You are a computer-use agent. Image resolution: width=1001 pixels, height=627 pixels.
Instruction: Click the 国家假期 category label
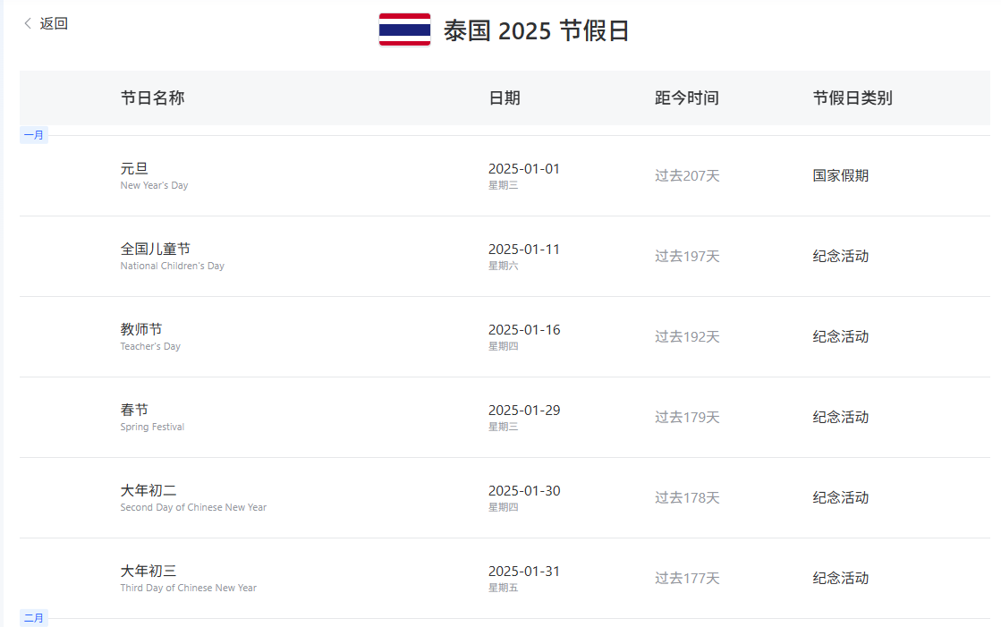840,176
